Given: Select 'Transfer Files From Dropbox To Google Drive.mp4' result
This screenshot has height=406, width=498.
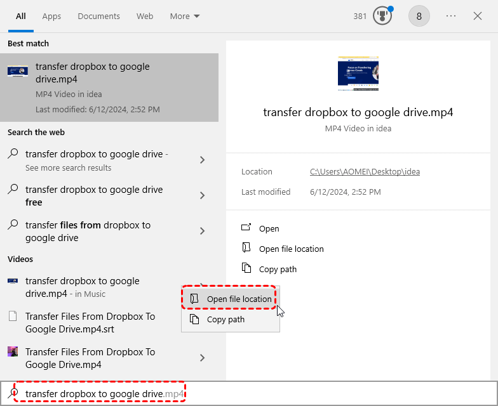Looking at the screenshot, I should click(x=90, y=358).
